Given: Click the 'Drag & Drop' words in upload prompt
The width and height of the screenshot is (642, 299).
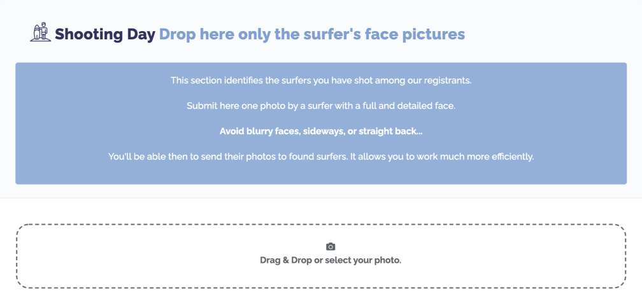Looking at the screenshot, I should [286, 260].
